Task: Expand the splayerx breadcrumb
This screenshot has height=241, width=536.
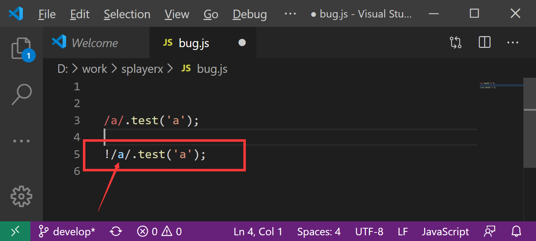Action: pyautogui.click(x=142, y=69)
